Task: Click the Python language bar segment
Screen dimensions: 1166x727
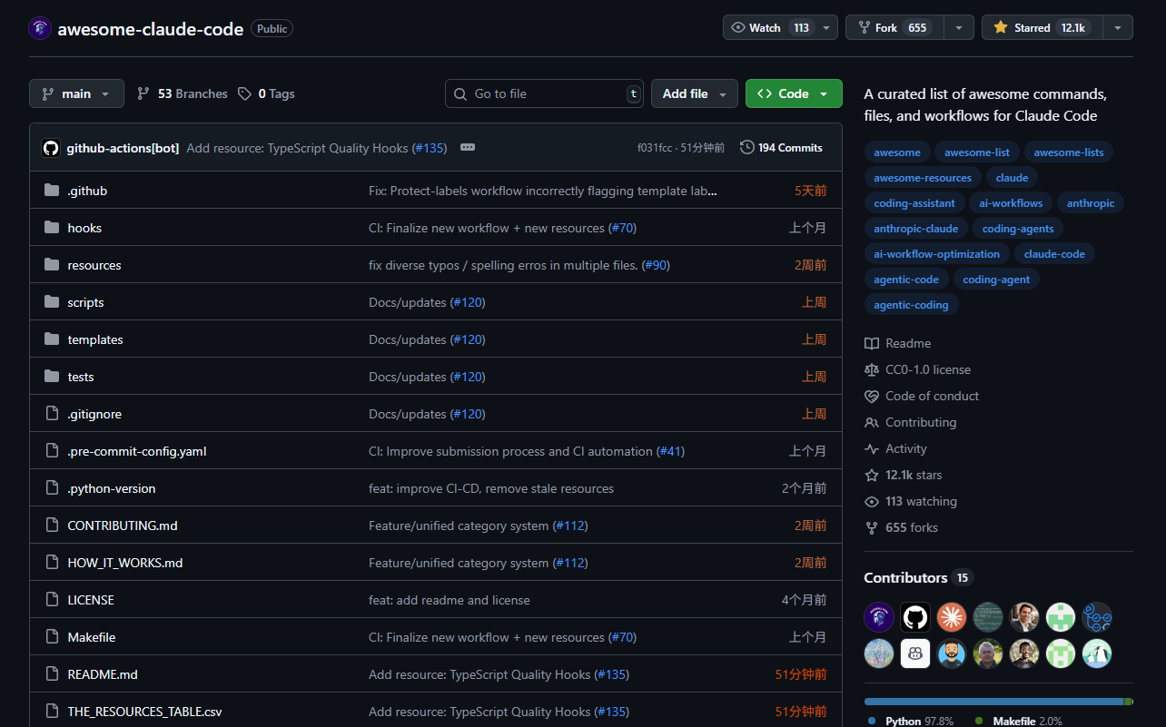Action: 993,702
